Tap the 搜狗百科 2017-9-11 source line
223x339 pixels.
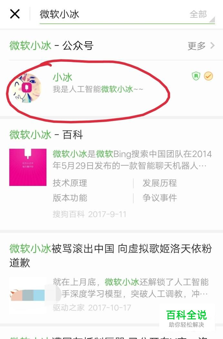coord(89,214)
